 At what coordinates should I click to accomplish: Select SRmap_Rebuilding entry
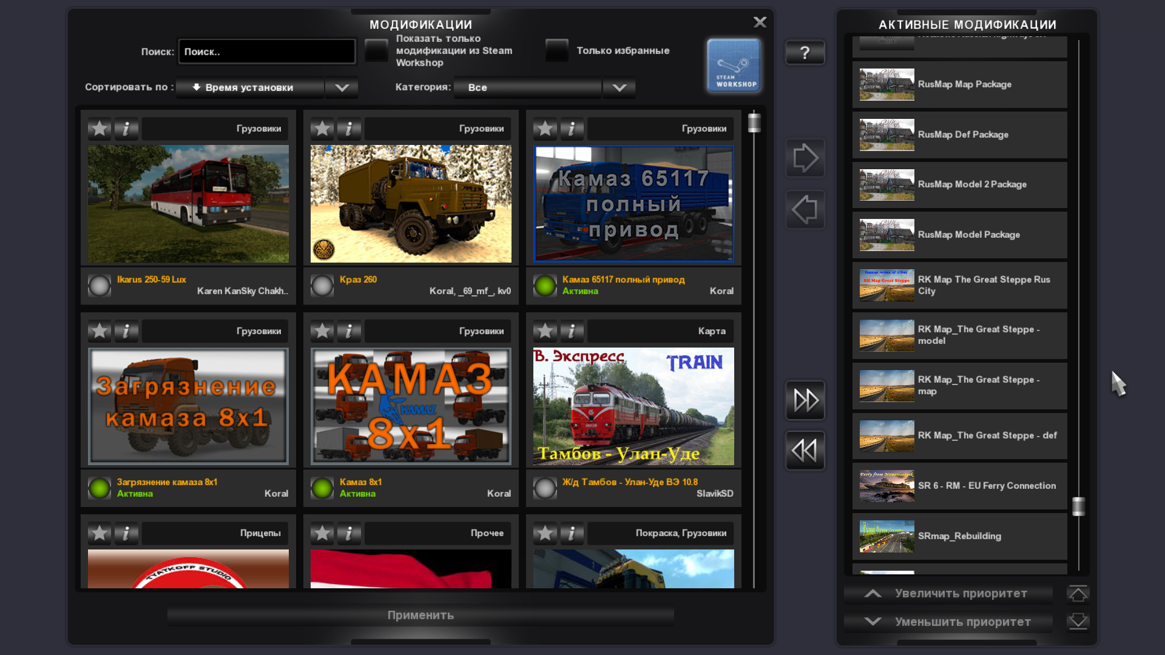coord(959,536)
